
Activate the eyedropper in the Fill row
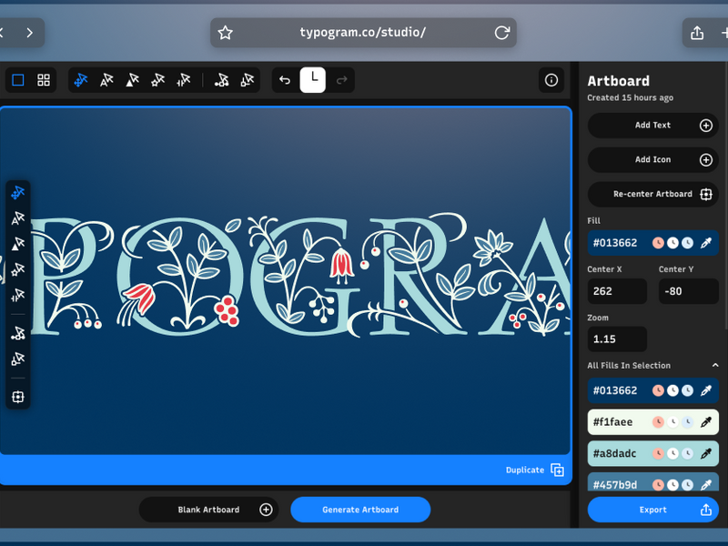coord(706,243)
